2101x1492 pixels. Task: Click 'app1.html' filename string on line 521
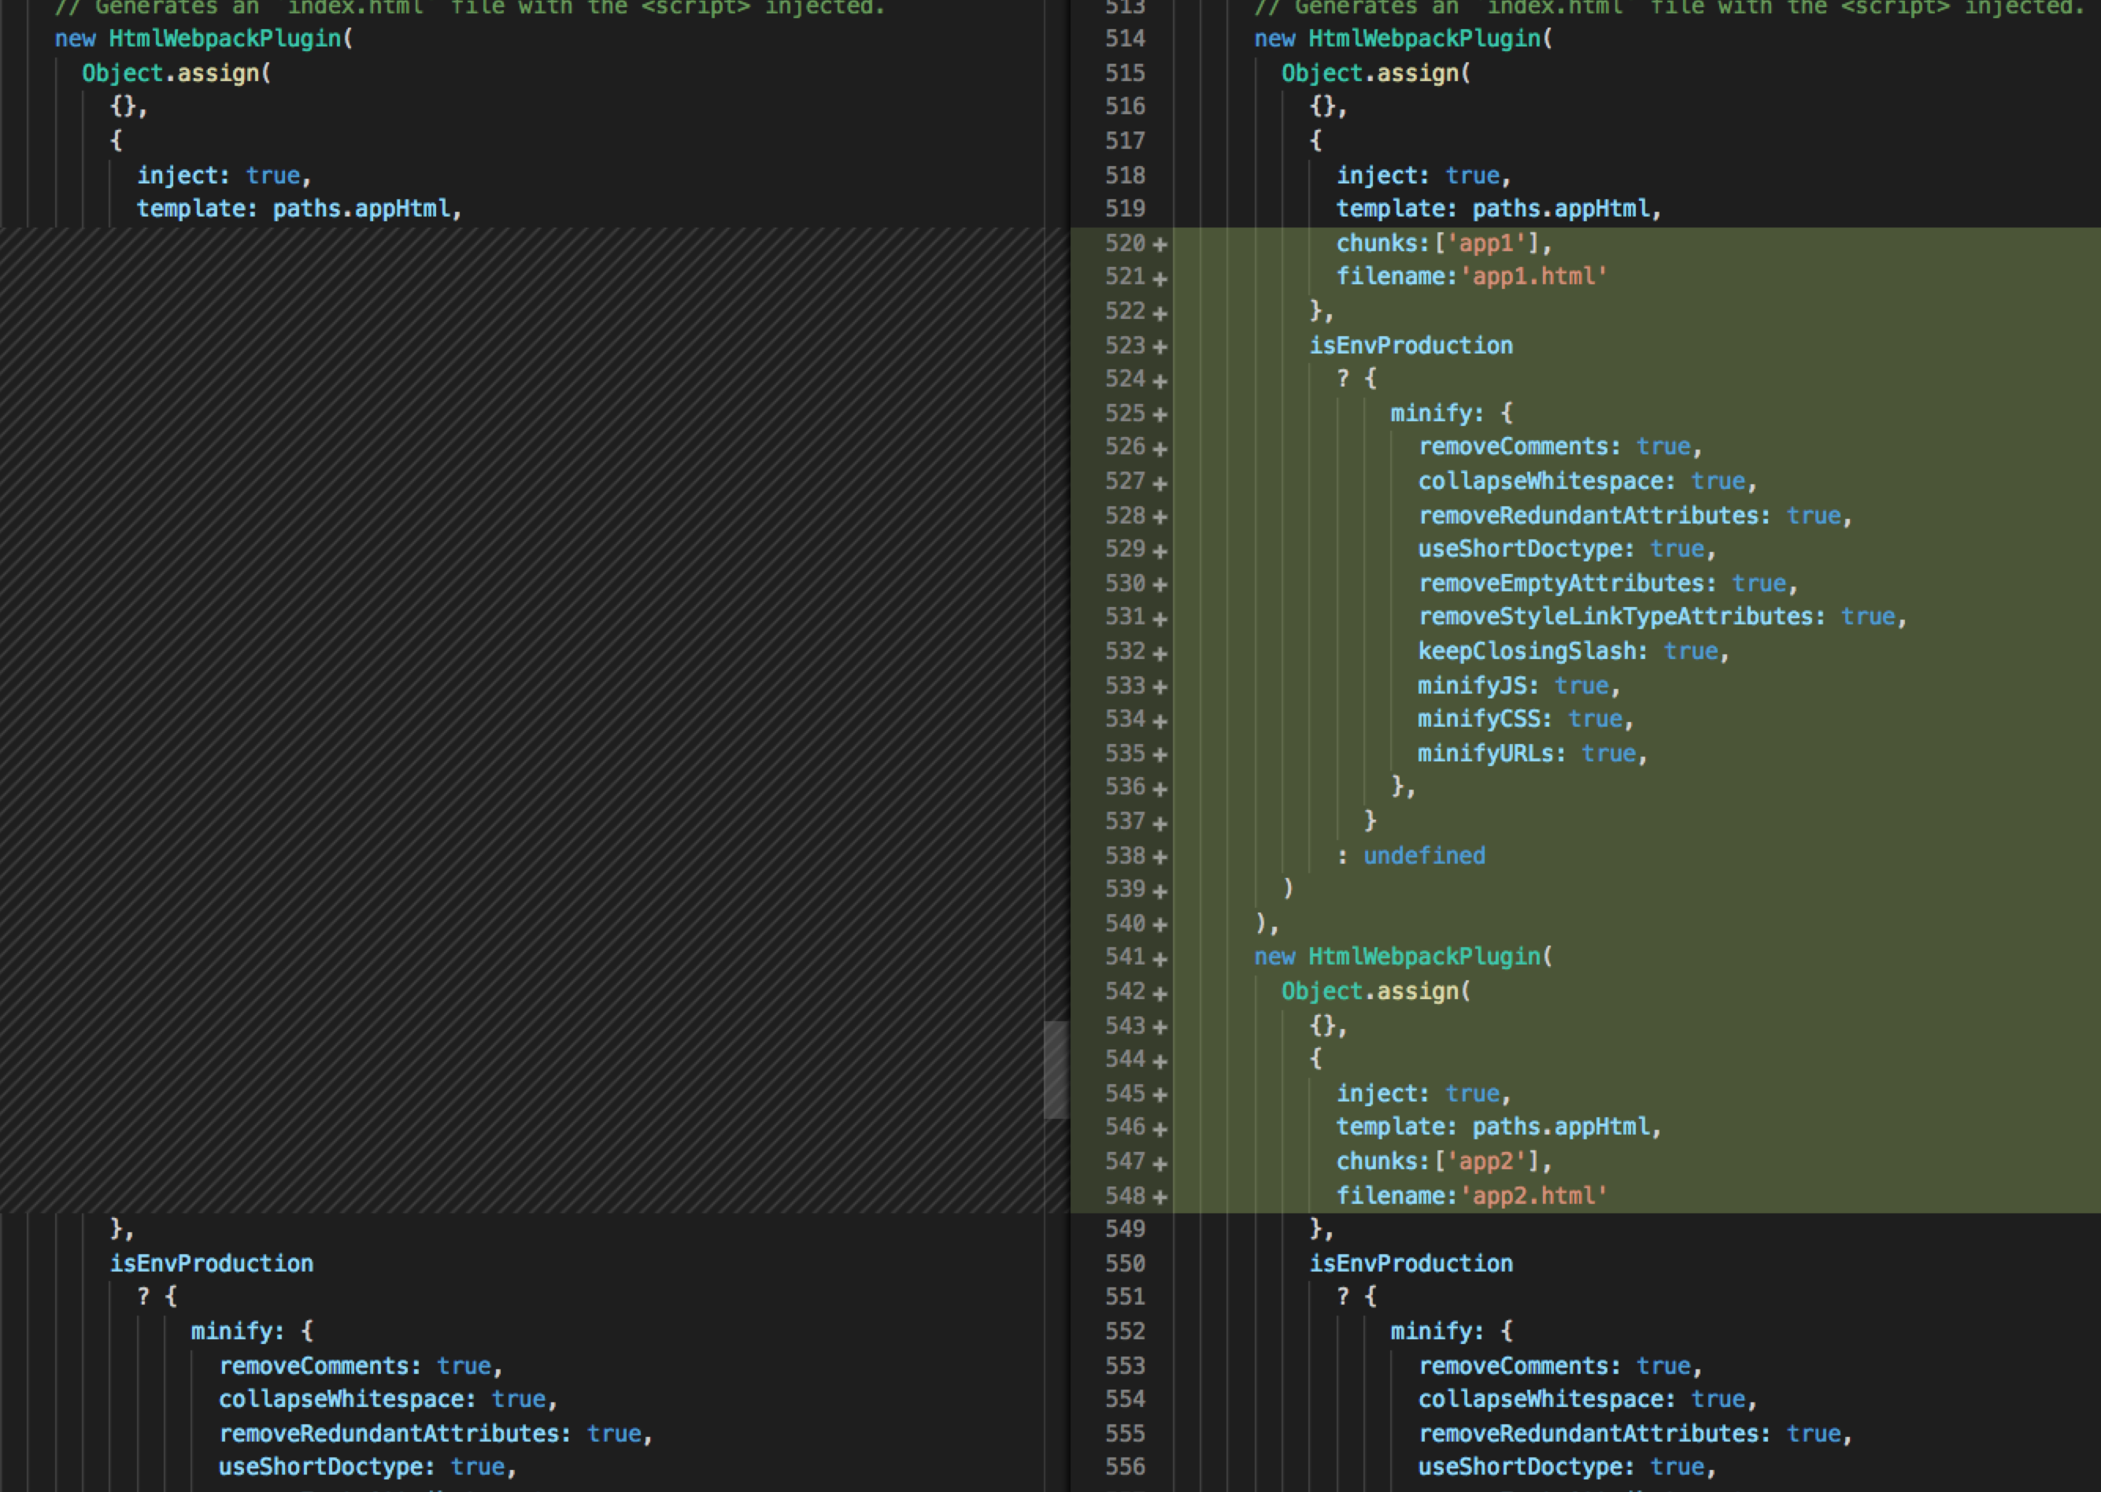pos(1533,276)
